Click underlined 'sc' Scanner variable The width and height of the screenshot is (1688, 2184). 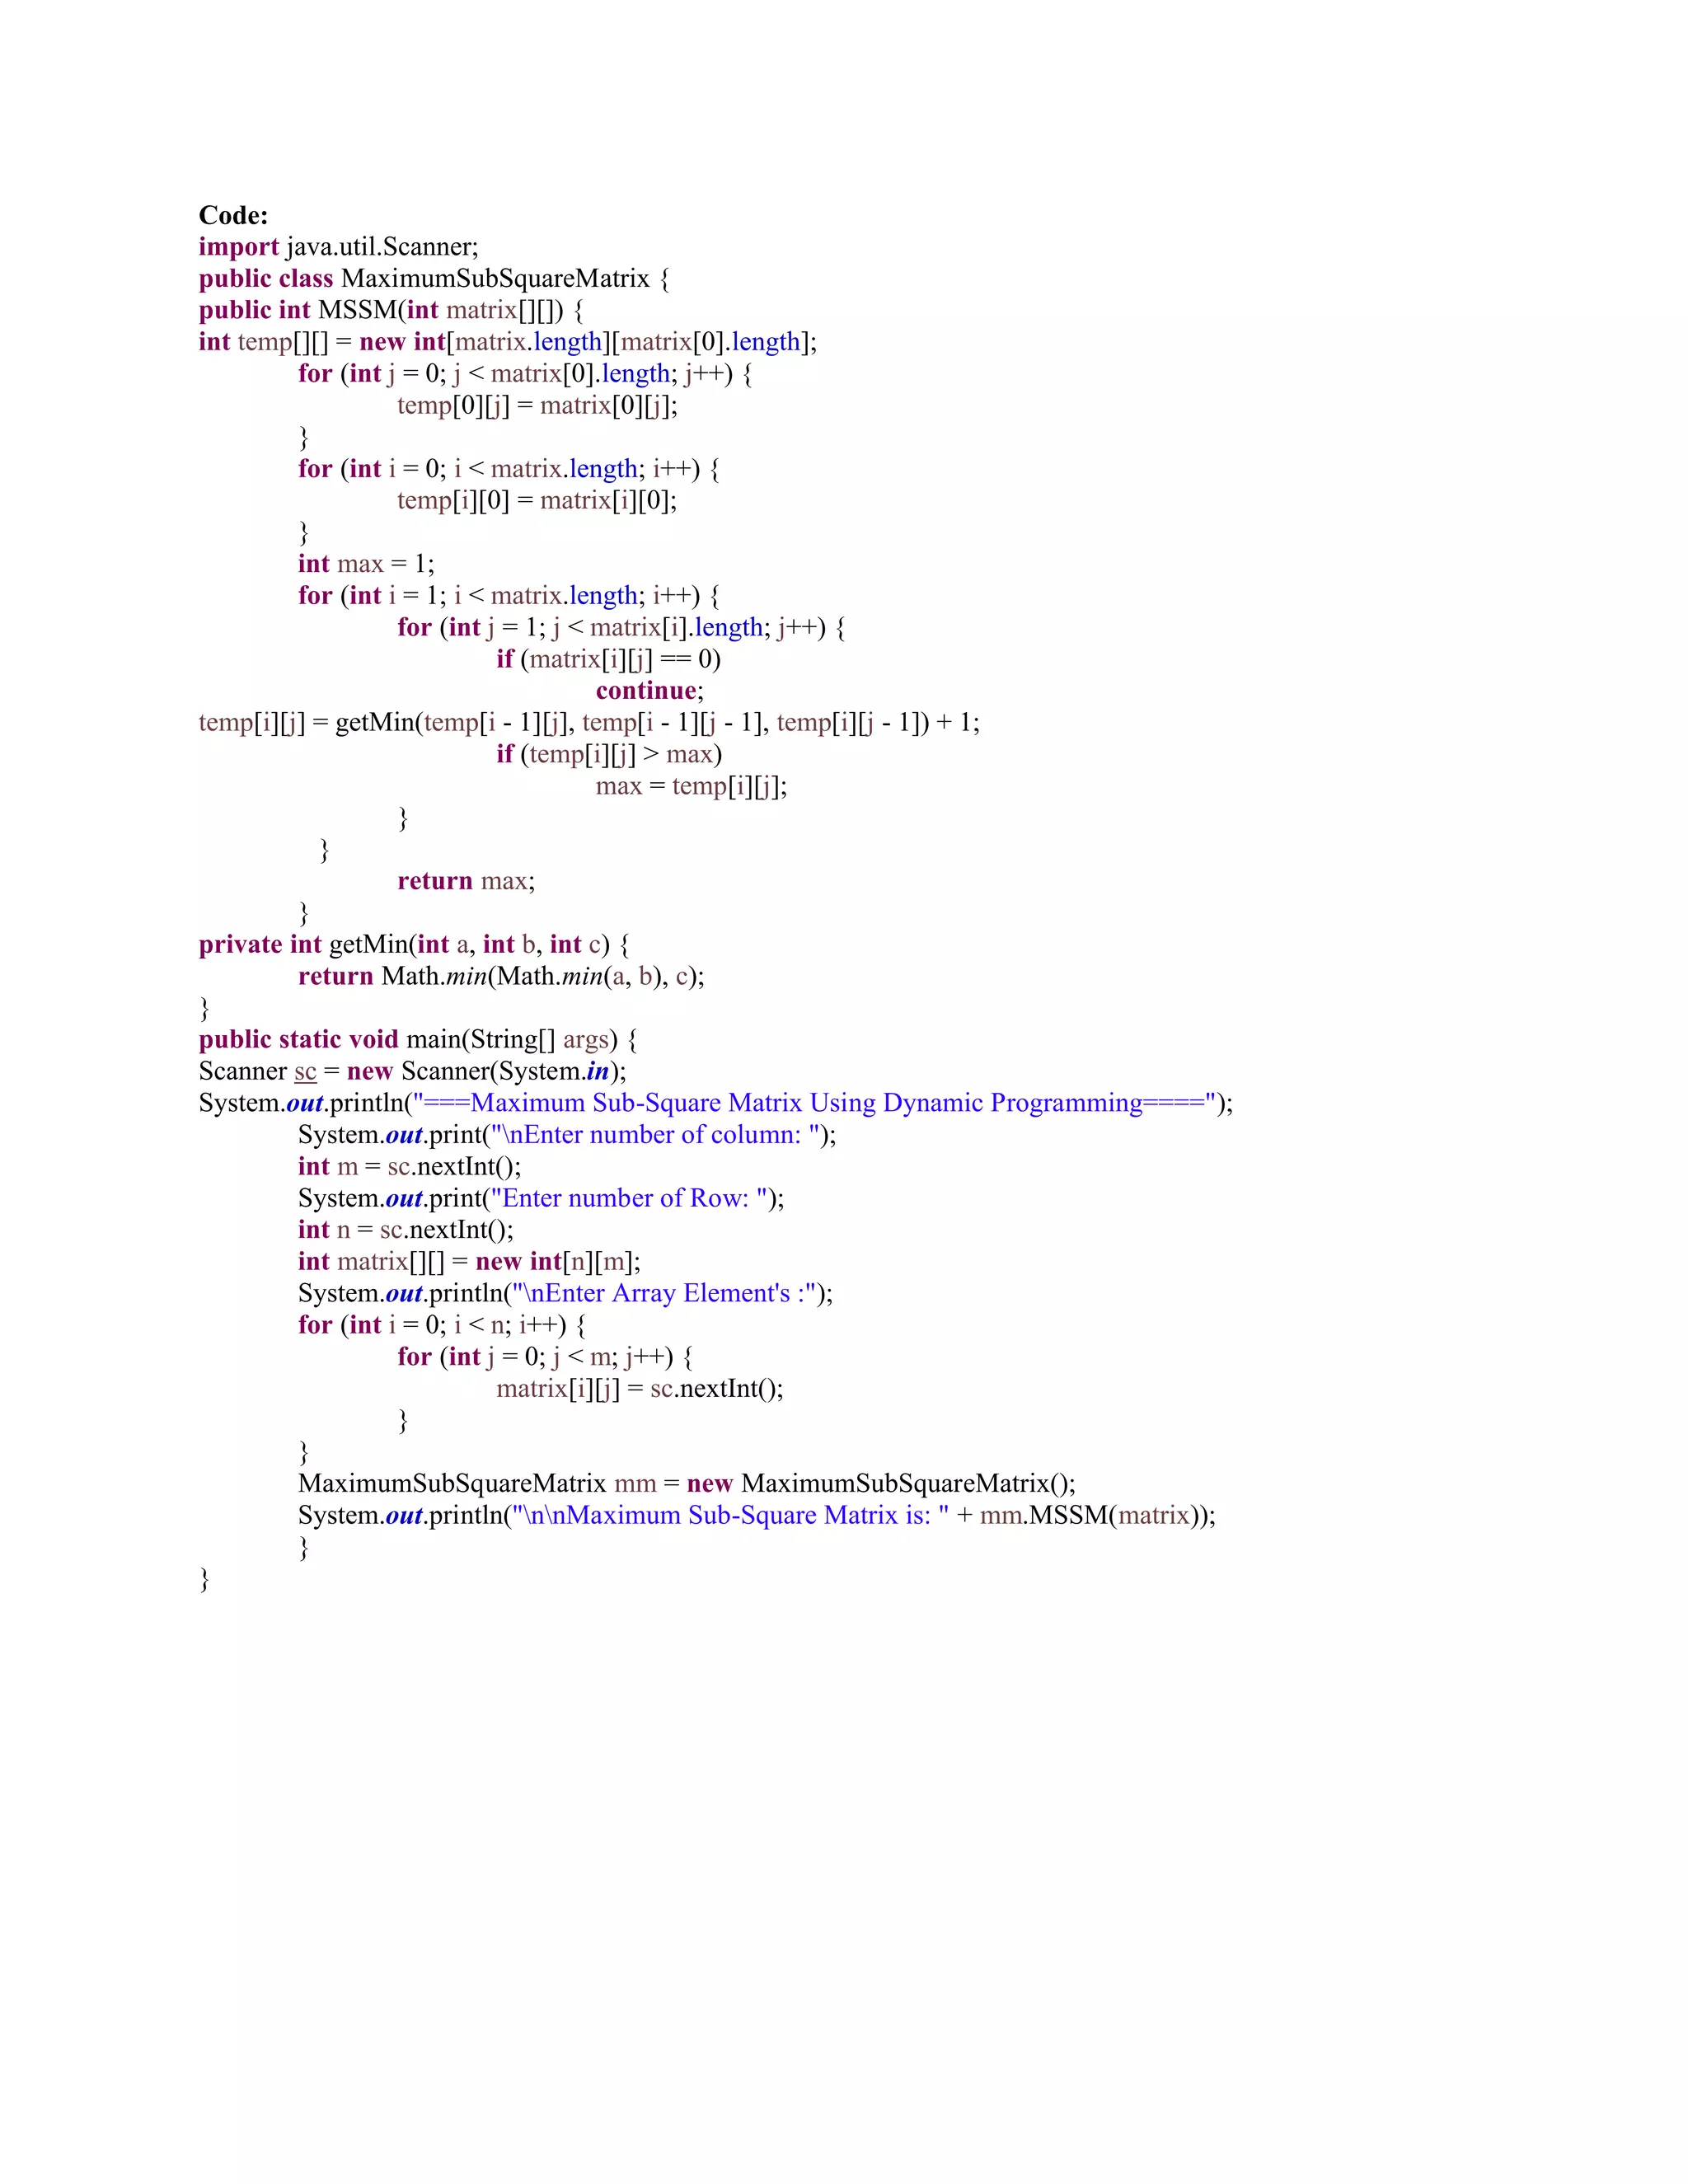click(305, 1072)
